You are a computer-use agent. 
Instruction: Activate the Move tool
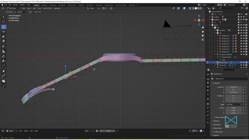(4, 27)
